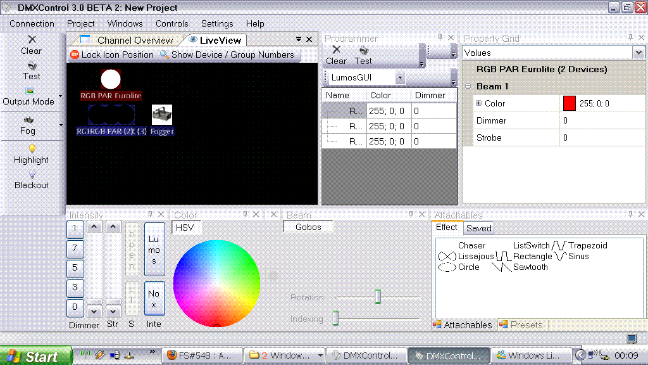
Task: Select the Fogger device in LiveView
Action: point(162,115)
